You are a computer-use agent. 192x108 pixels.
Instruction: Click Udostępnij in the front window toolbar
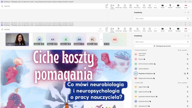pos(178,29)
